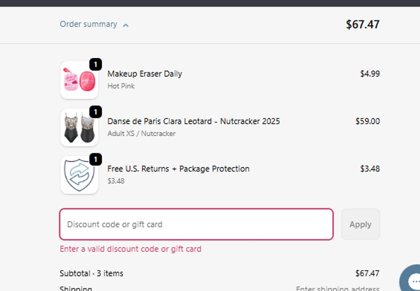The image size is (420, 291).
Task: Click the Hot Pink variant label
Action: 121,86
